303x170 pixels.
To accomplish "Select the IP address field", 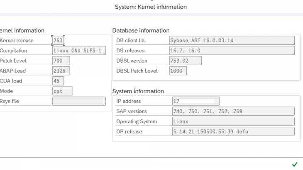I will [195, 101].
